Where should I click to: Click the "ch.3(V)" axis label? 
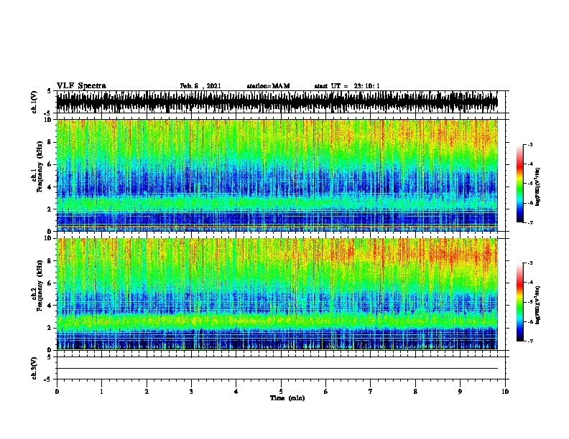pyautogui.click(x=34, y=369)
